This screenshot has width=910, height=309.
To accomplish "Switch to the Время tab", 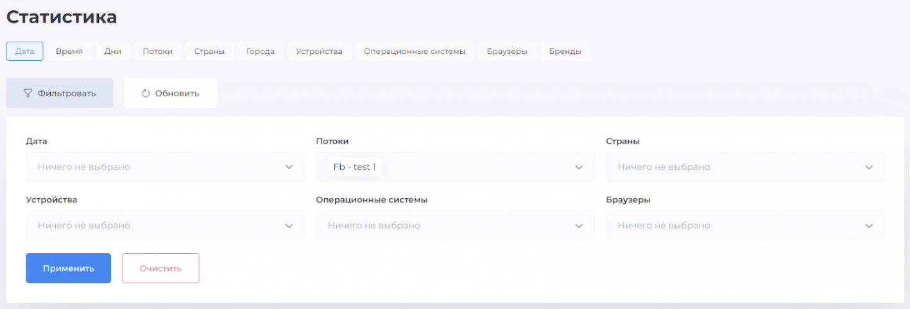I will [69, 51].
